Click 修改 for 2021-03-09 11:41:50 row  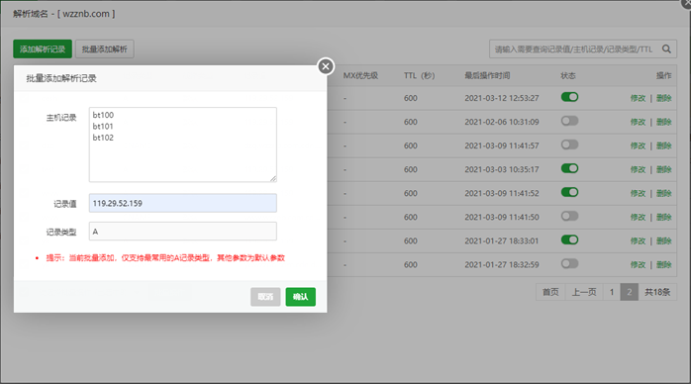(x=638, y=217)
